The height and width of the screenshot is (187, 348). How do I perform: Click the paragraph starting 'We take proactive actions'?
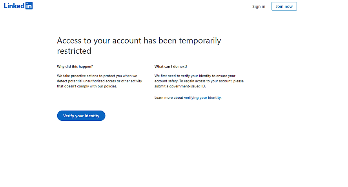(99, 81)
